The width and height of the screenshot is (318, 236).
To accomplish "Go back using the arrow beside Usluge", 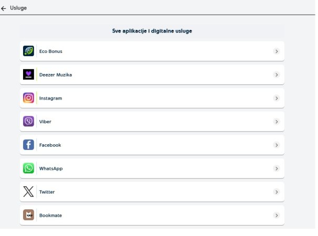I will click(x=4, y=8).
